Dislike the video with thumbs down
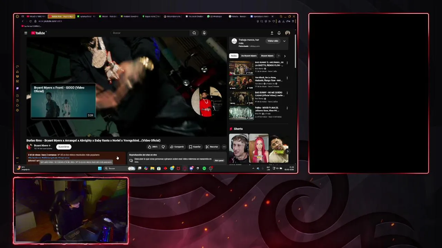This screenshot has height=248, width=442. coord(163,147)
